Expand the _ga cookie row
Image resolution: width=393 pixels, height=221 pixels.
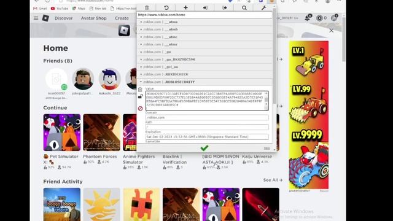click(x=204, y=52)
